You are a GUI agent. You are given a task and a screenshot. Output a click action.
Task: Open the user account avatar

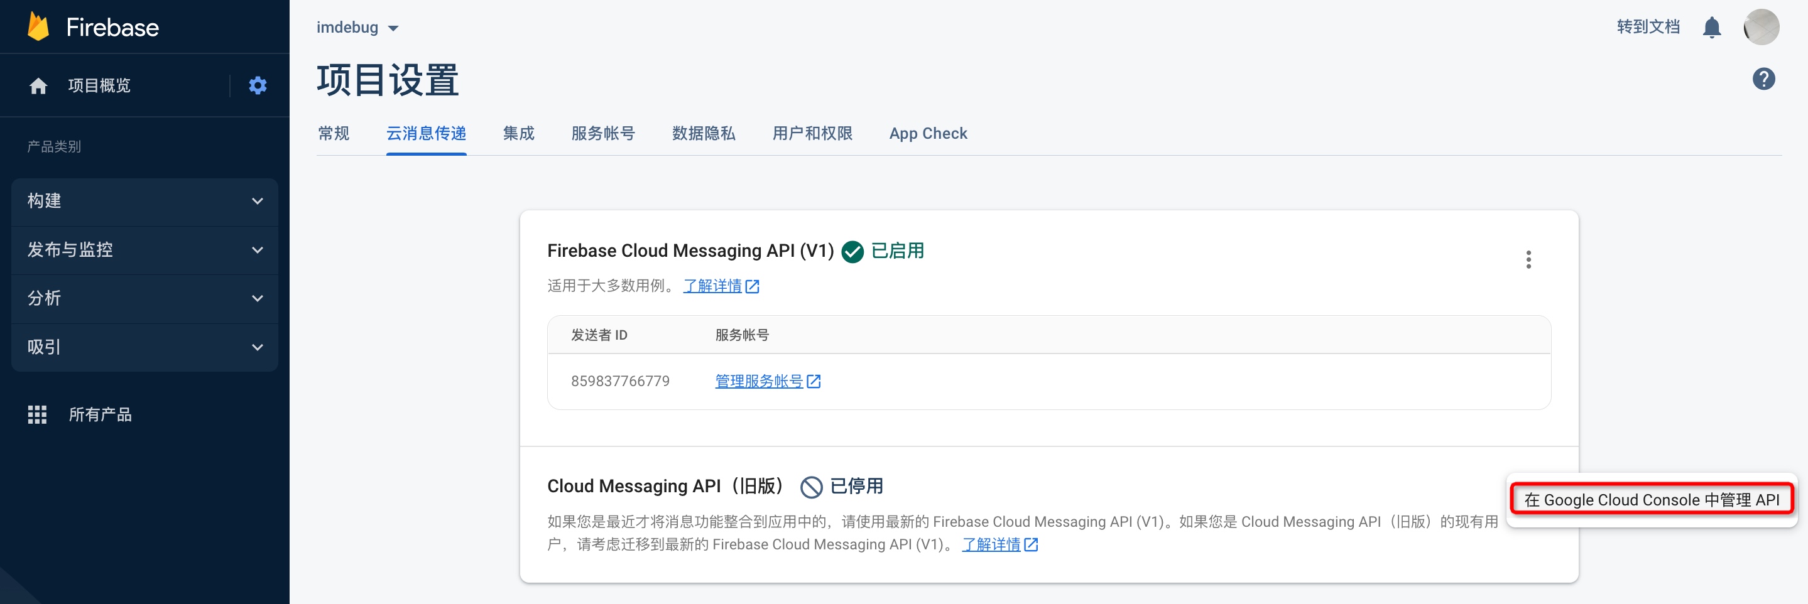click(1760, 28)
